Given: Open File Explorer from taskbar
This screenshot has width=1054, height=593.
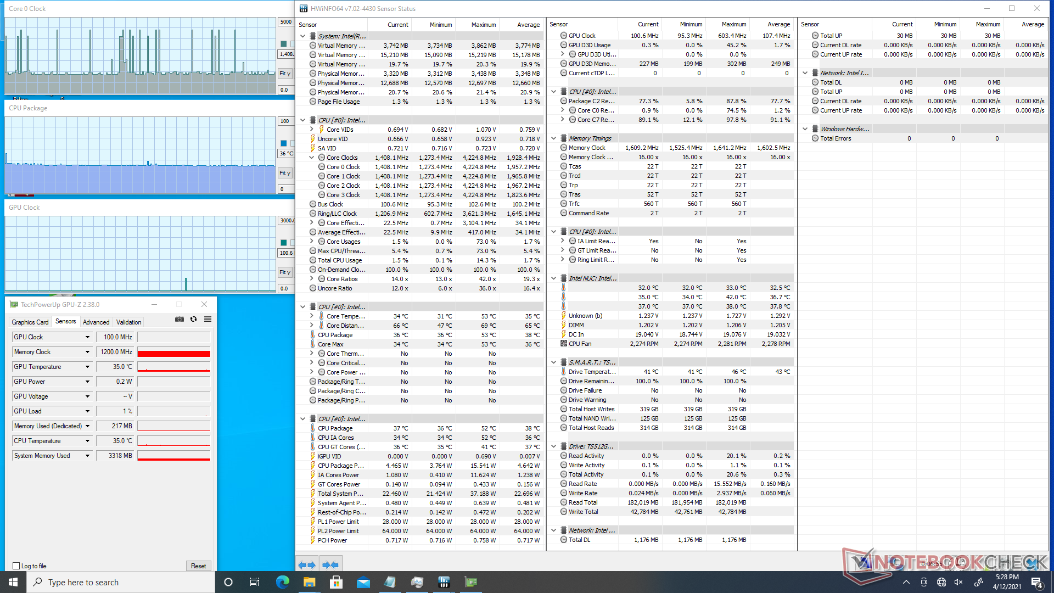Looking at the screenshot, I should pyautogui.click(x=310, y=582).
